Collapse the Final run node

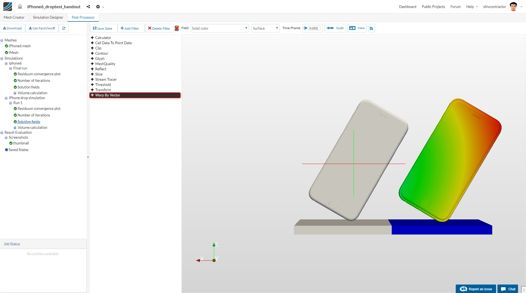[11, 68]
